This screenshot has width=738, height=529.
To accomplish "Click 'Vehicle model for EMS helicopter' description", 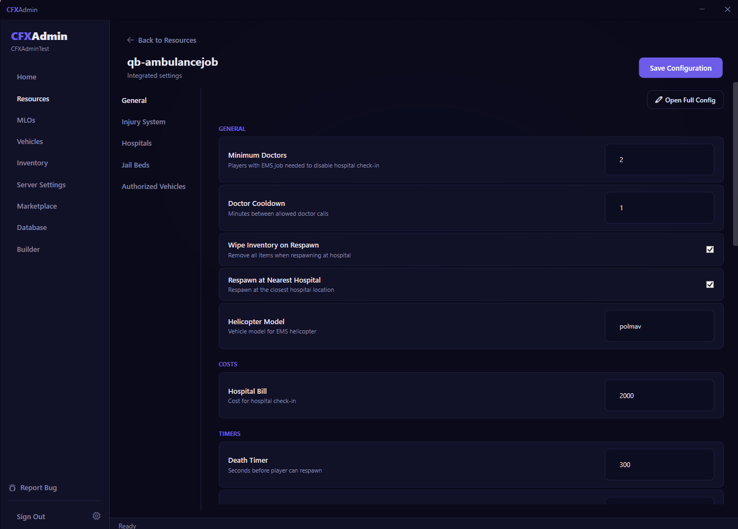I will point(273,332).
